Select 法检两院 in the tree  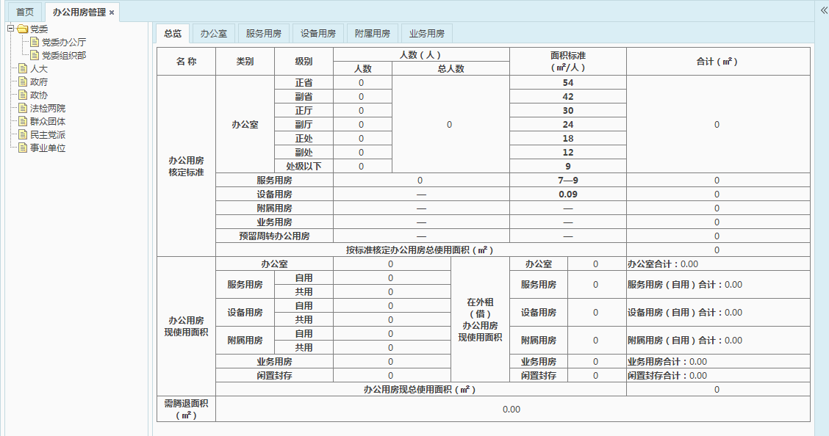click(48, 108)
